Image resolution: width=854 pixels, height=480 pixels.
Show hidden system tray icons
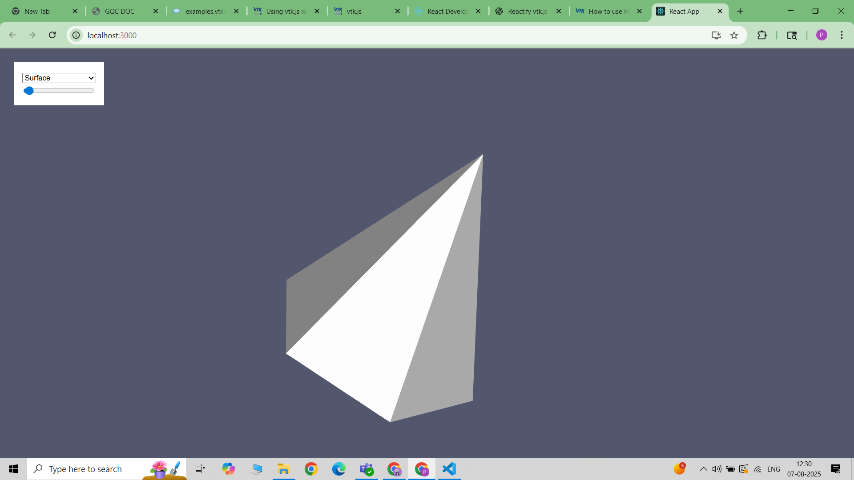703,469
